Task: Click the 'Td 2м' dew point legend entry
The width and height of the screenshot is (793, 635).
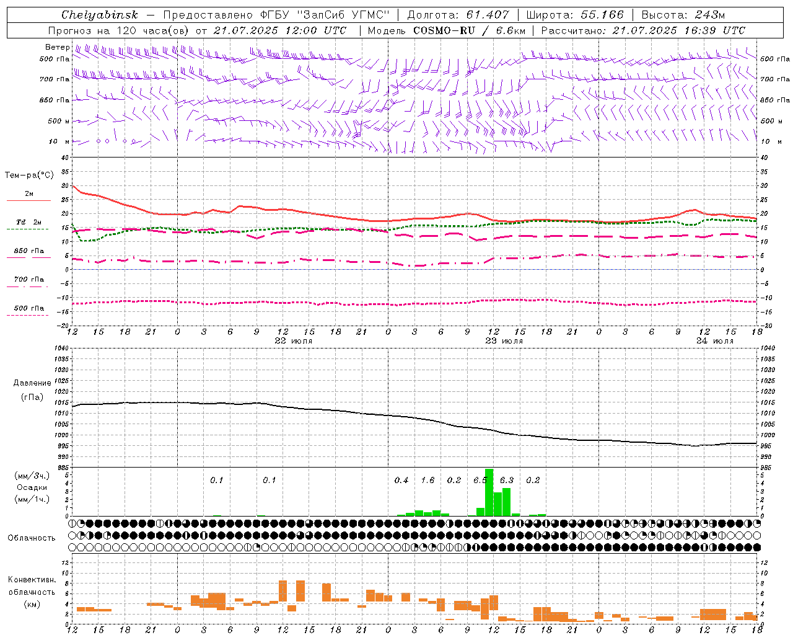Action: tap(28, 224)
